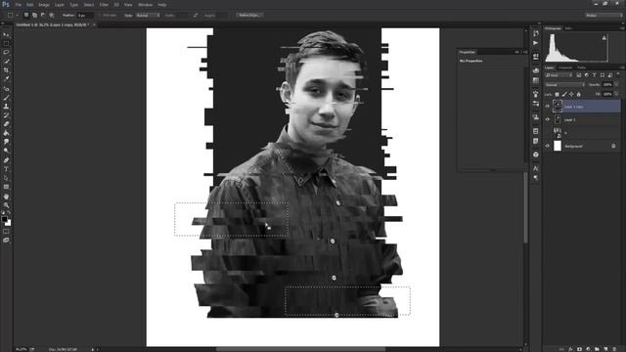Select the Eyedropper tool
Viewport: 626px width, 352px height.
pos(6,78)
